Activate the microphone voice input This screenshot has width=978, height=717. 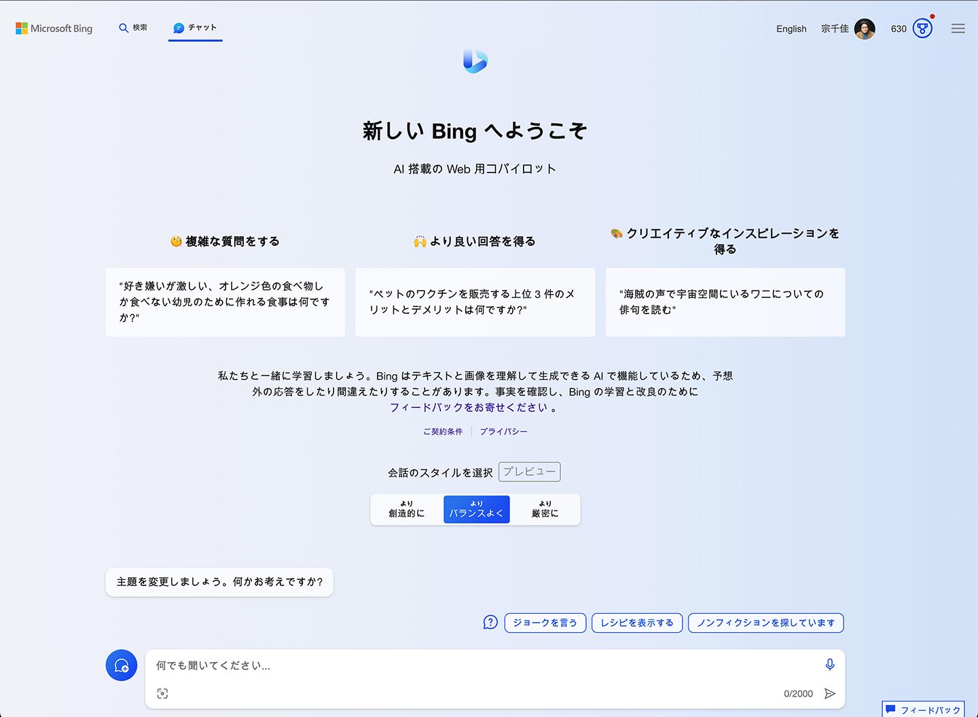pyautogui.click(x=830, y=665)
